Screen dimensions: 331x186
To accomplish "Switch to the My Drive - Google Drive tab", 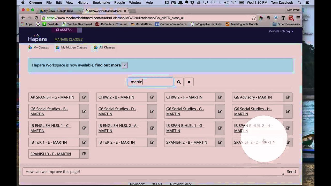I will click(x=59, y=11).
